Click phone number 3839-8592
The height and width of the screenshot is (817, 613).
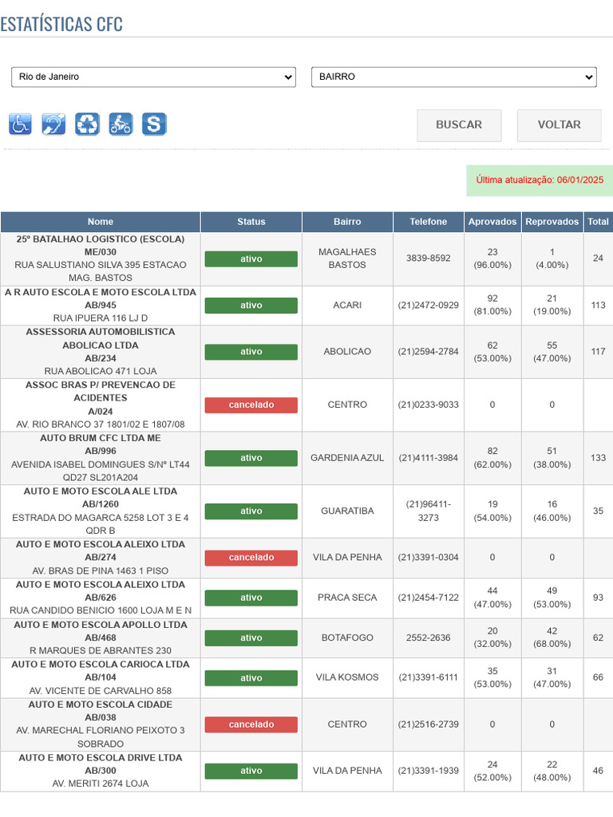click(x=429, y=259)
